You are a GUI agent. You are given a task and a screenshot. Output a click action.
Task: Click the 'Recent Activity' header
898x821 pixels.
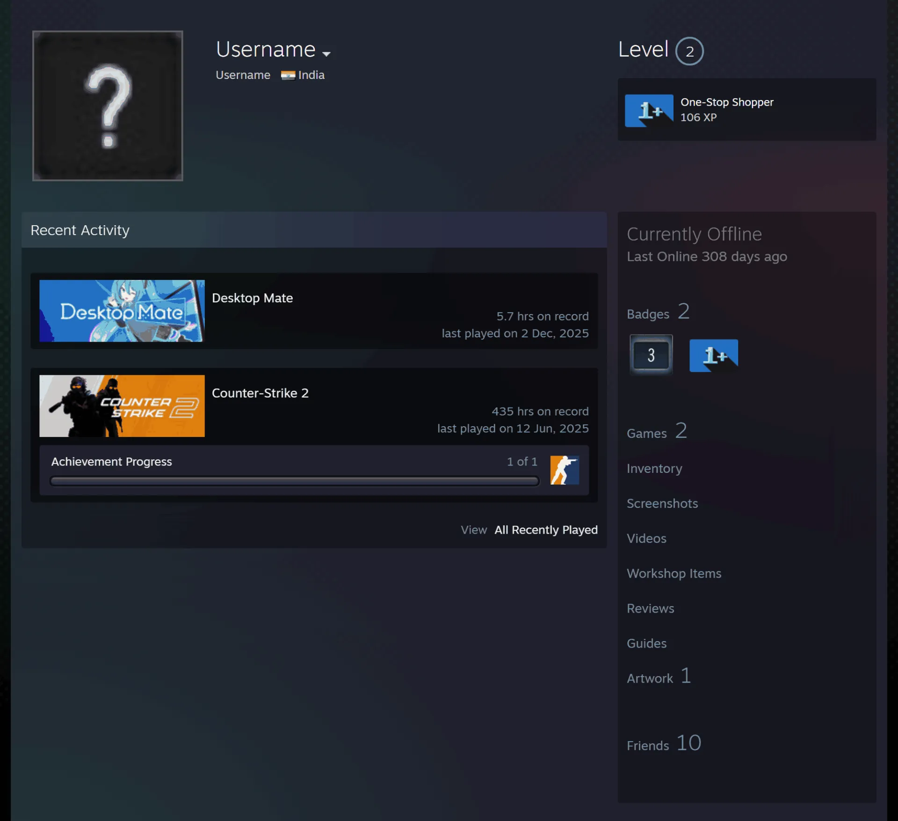[x=80, y=230]
